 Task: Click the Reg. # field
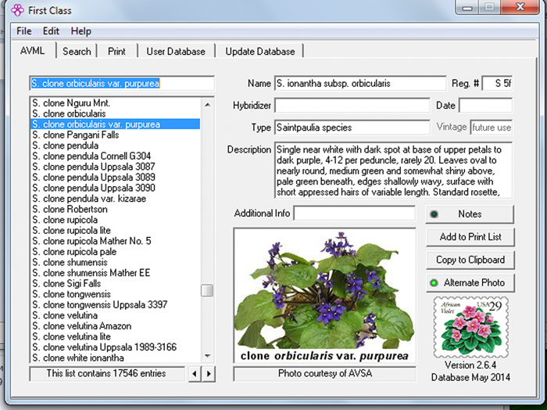pos(497,84)
